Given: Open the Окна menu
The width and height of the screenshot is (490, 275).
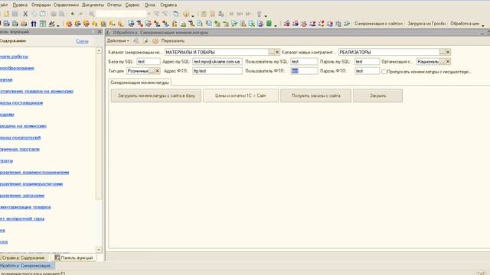Looking at the screenshot, I should (x=150, y=5).
